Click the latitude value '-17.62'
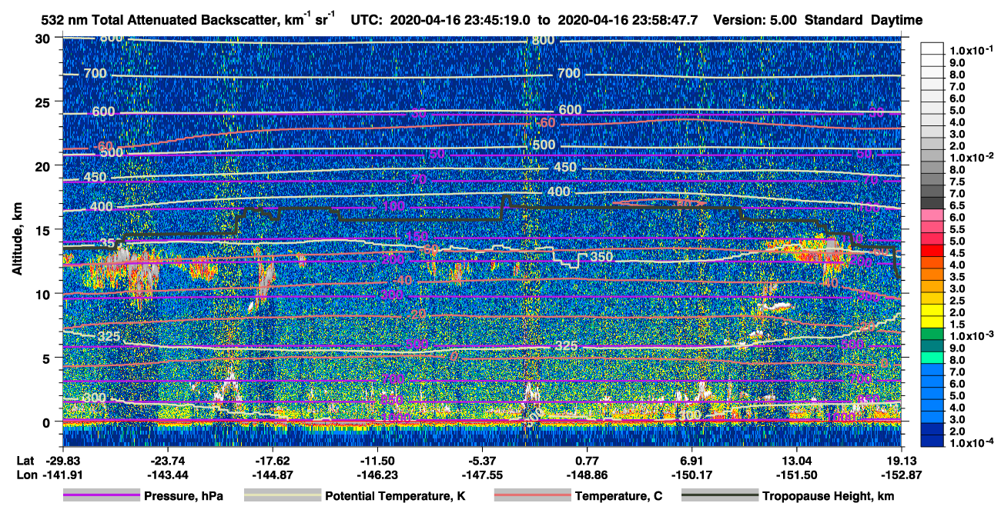This screenshot has width=1001, height=513. click(273, 460)
